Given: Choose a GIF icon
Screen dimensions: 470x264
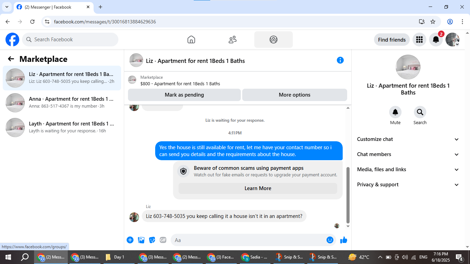Looking at the screenshot, I should click(x=163, y=240).
